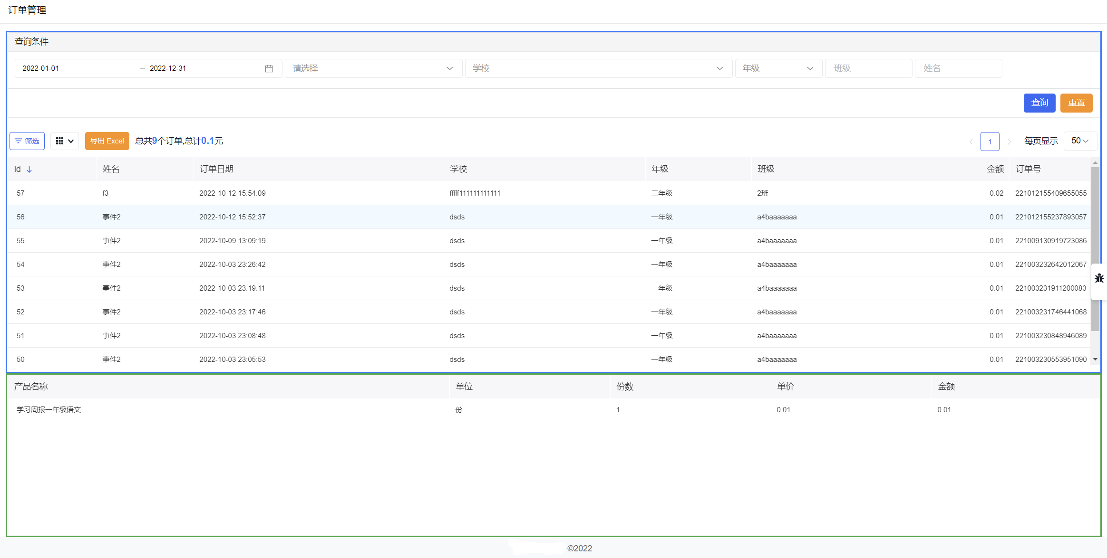Screen dimensions: 1107x558
Task: Click the orange 重置 reset button
Action: [x=1077, y=103]
